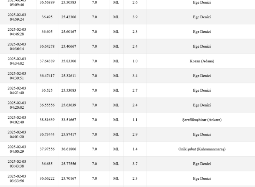Click the 04:34:02 date-time cell
The image size is (255, 187).
(x=17, y=61)
